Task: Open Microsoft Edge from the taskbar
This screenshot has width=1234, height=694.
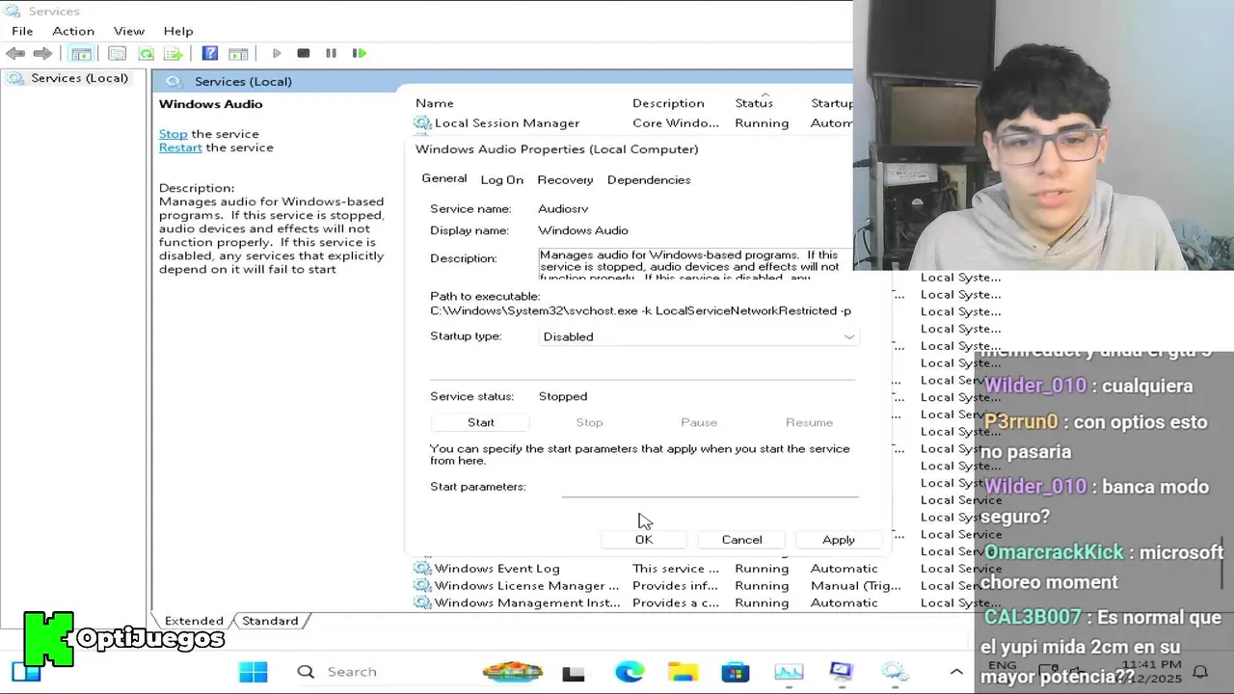Action: pyautogui.click(x=630, y=672)
